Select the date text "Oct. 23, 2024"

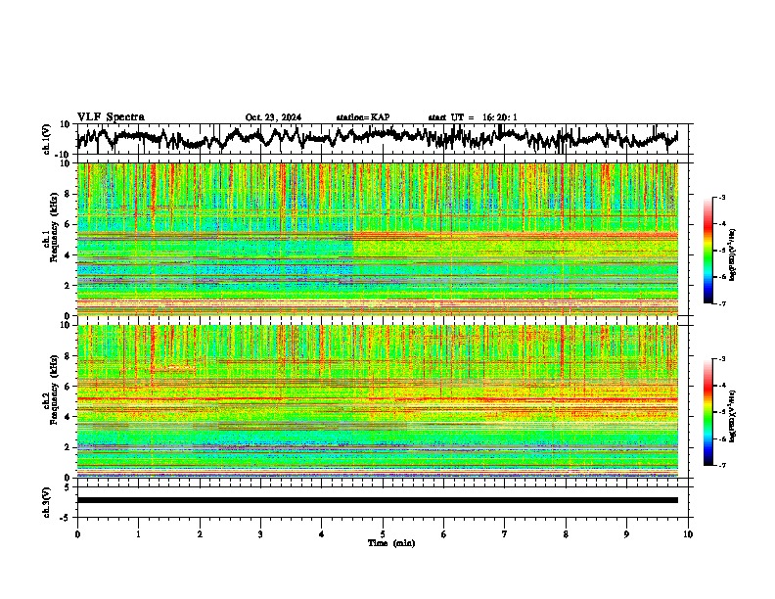pos(273,117)
